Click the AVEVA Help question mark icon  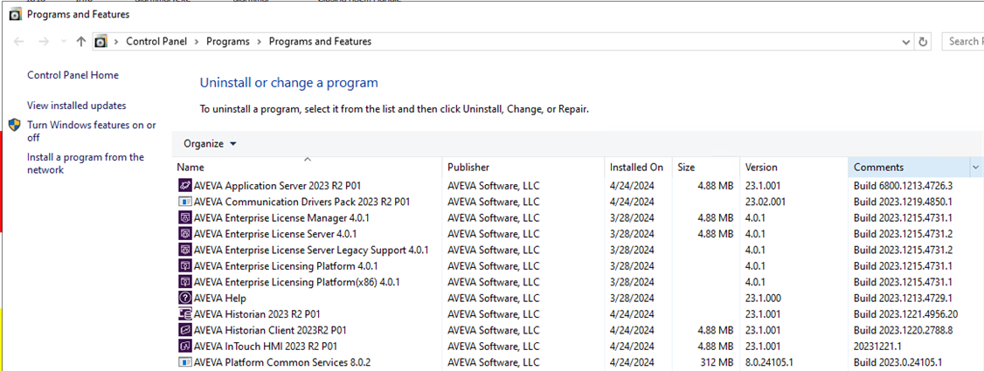coord(184,298)
